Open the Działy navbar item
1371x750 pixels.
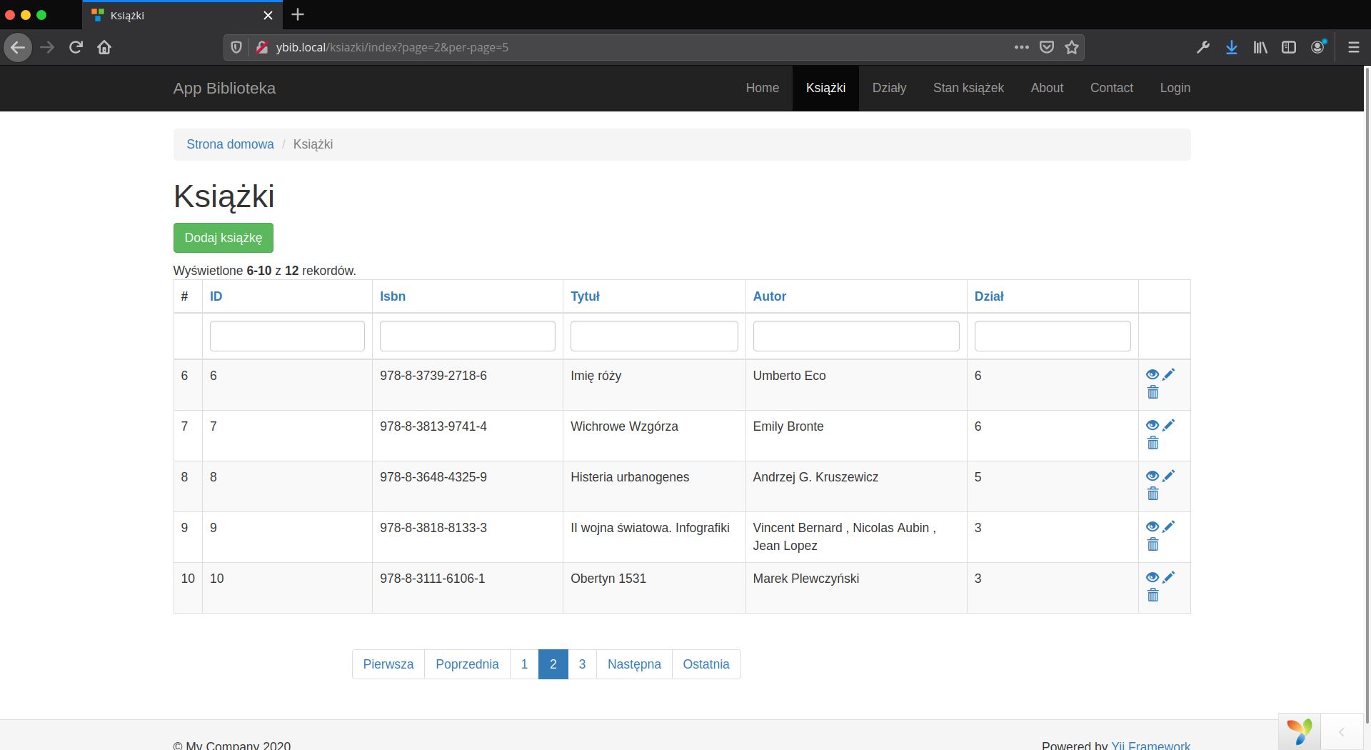(x=889, y=88)
